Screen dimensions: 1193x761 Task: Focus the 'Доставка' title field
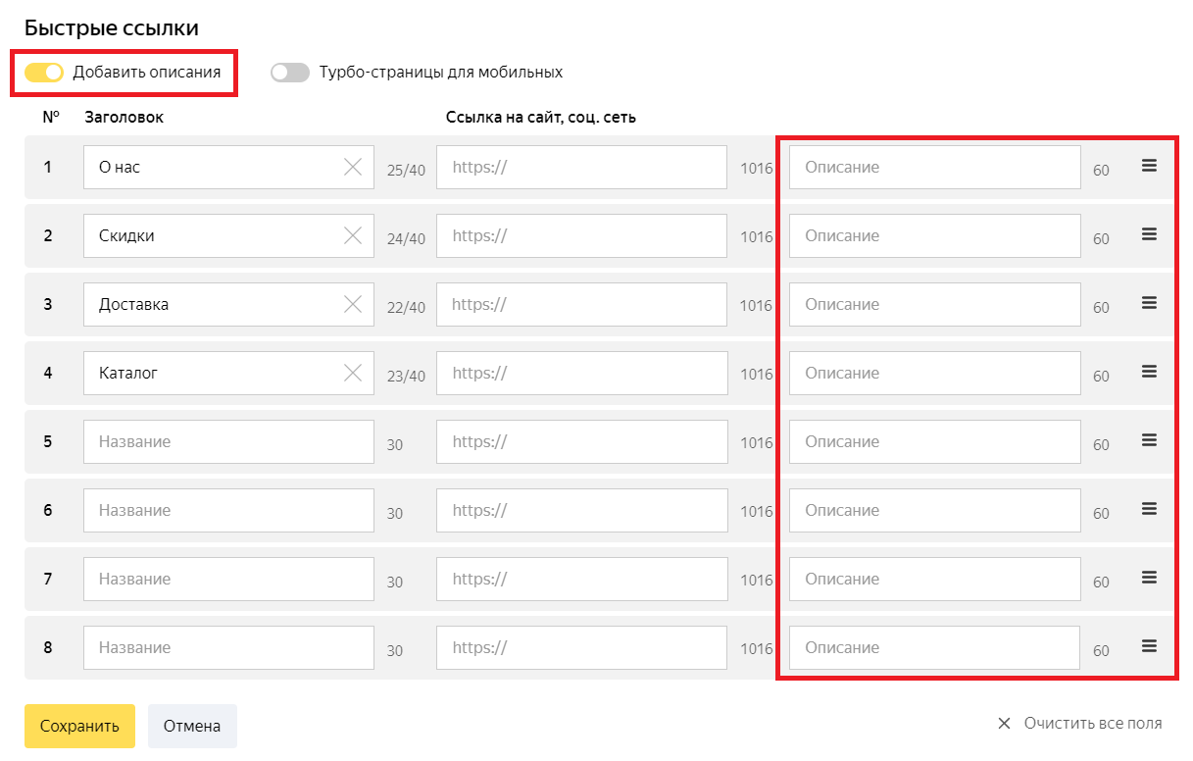pyautogui.click(x=228, y=304)
